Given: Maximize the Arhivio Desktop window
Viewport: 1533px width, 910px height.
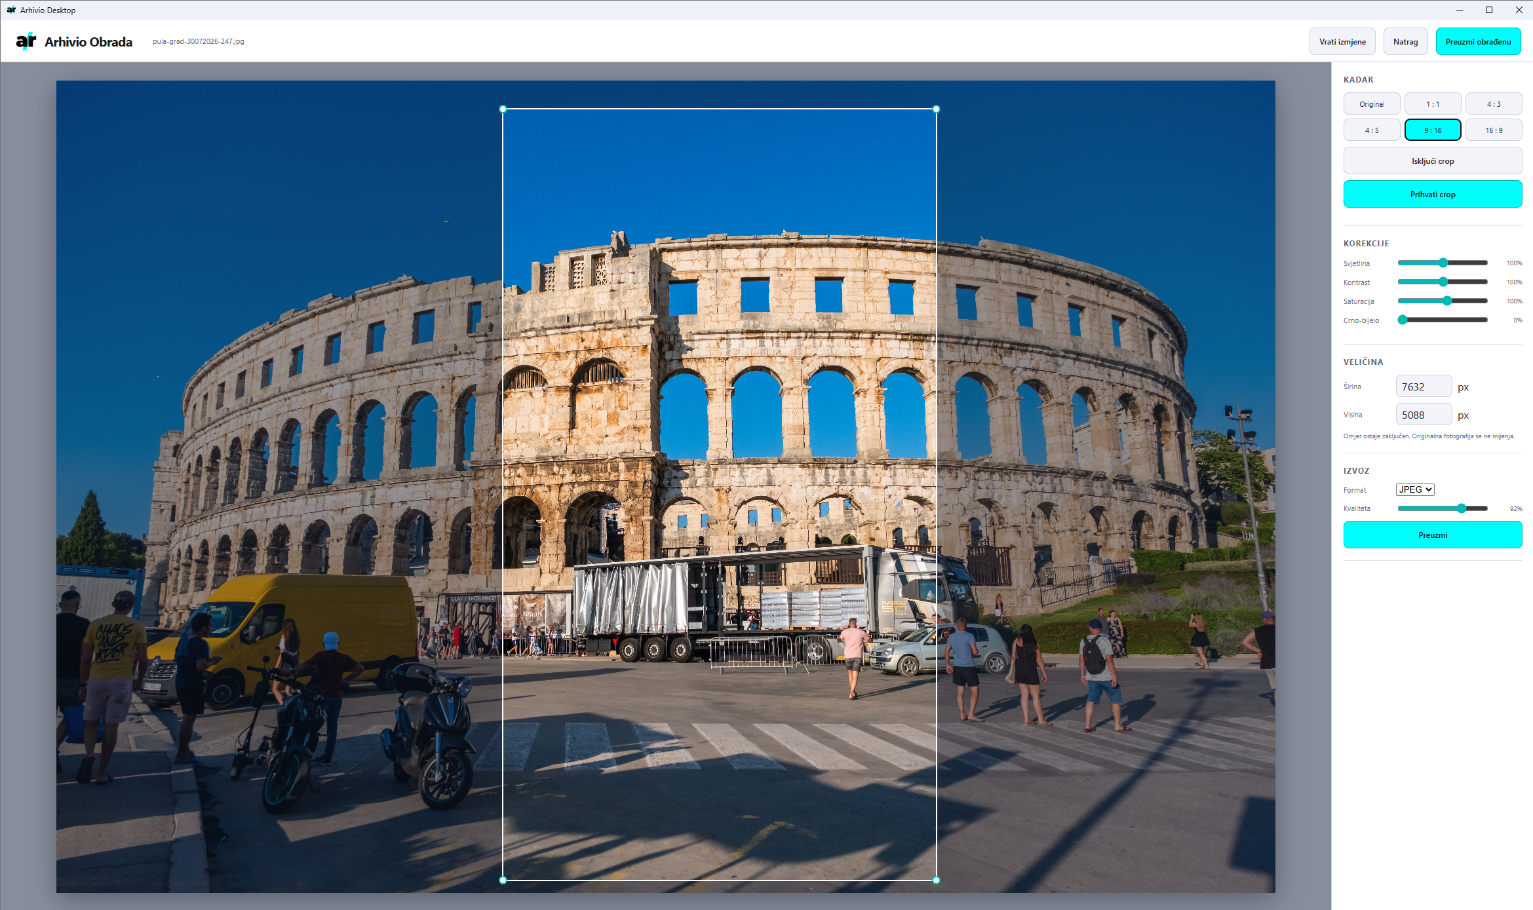Looking at the screenshot, I should (1489, 10).
